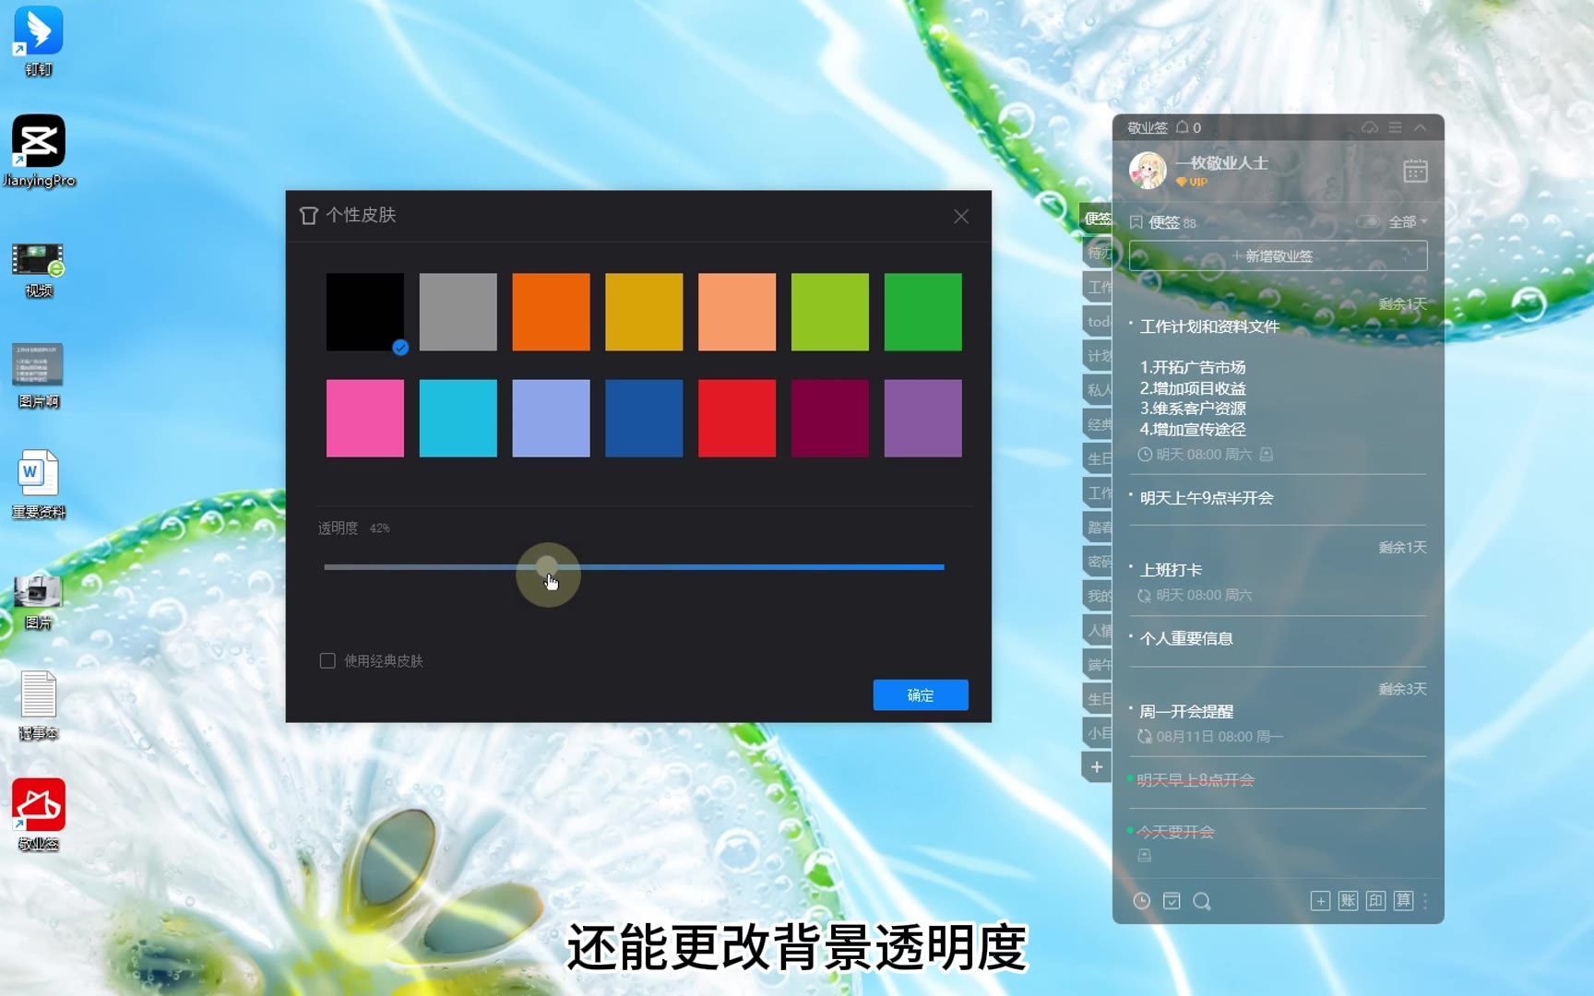The image size is (1594, 996).
Task: Open the 全部 filter dropdown
Action: pos(1408,221)
